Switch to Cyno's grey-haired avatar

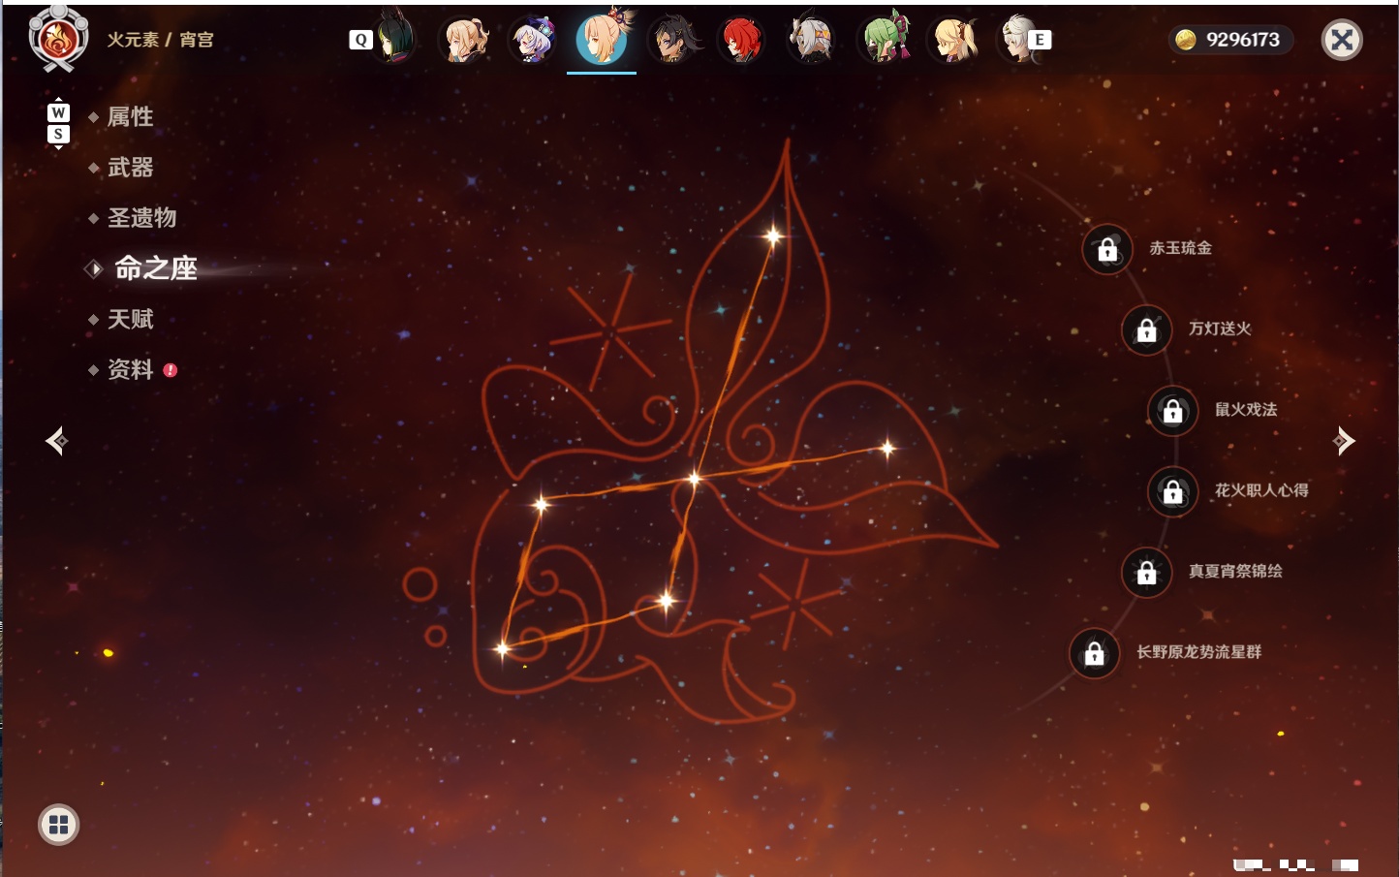click(x=811, y=40)
